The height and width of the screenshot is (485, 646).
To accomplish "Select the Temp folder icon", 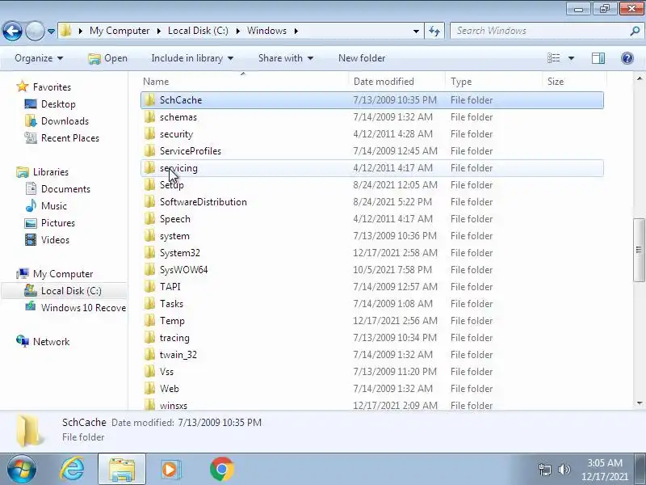I will [x=149, y=320].
